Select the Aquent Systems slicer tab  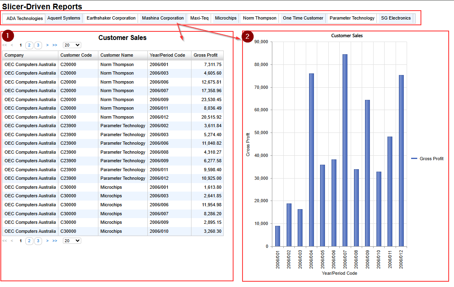tap(64, 18)
